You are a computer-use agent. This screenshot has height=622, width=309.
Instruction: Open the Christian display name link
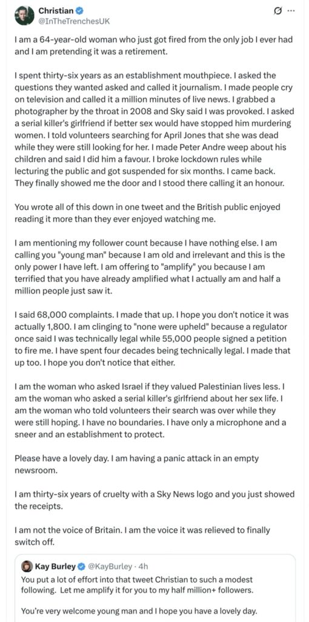tap(56, 11)
